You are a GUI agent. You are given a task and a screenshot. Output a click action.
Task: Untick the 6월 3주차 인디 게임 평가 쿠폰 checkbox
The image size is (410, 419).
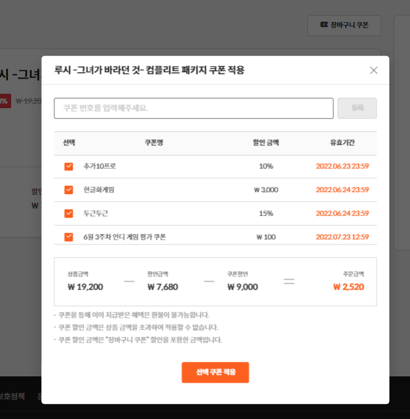[x=69, y=237]
